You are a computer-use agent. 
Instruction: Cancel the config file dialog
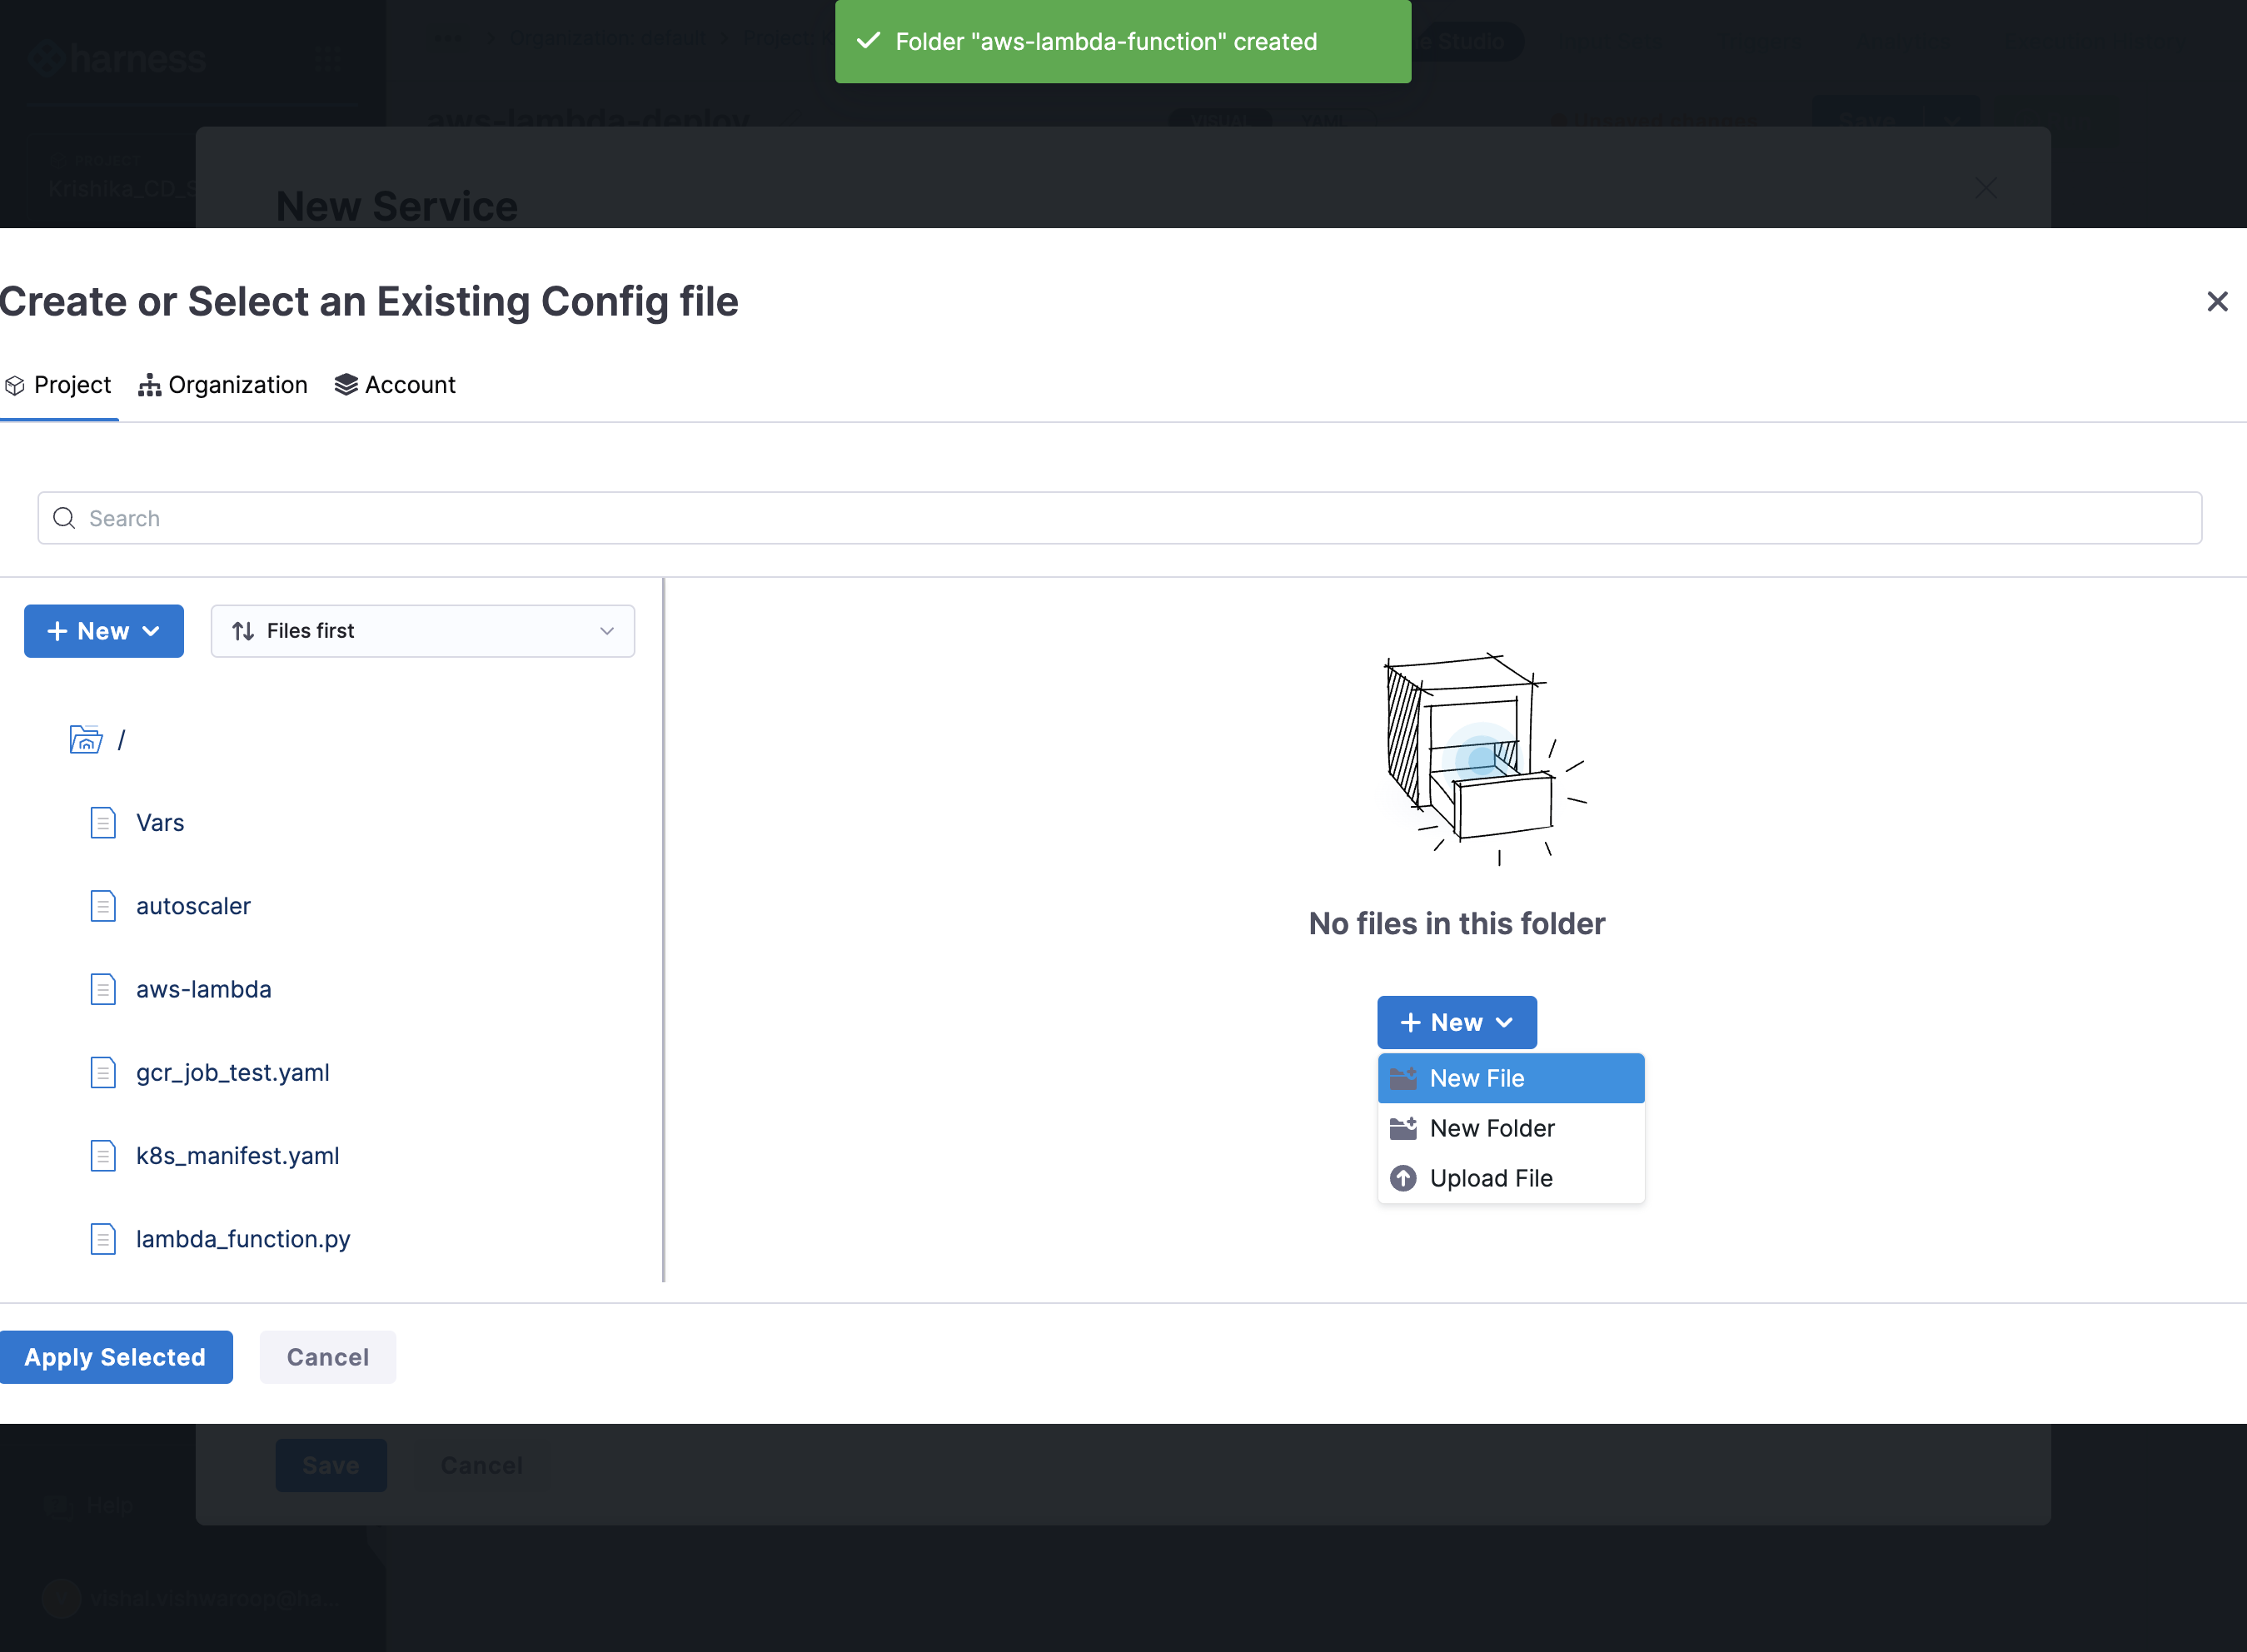(328, 1357)
